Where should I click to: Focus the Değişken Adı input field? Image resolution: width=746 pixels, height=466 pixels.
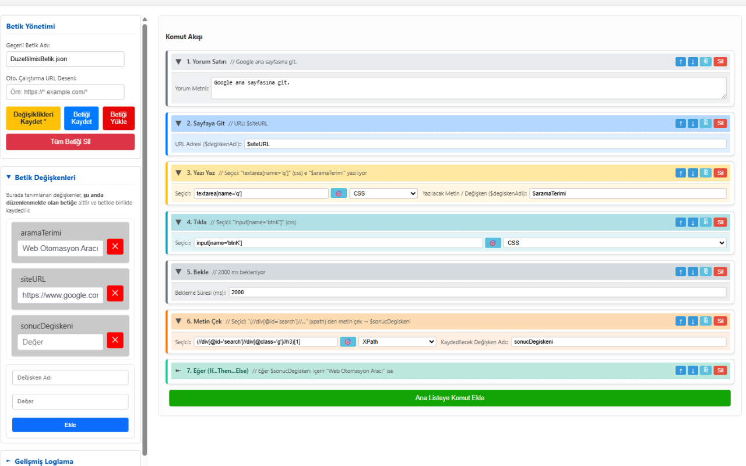click(x=71, y=377)
